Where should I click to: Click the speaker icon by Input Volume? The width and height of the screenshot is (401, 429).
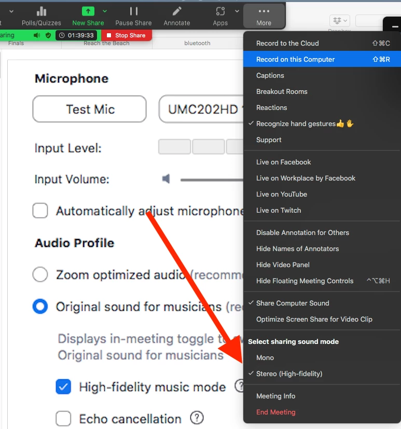(x=166, y=179)
